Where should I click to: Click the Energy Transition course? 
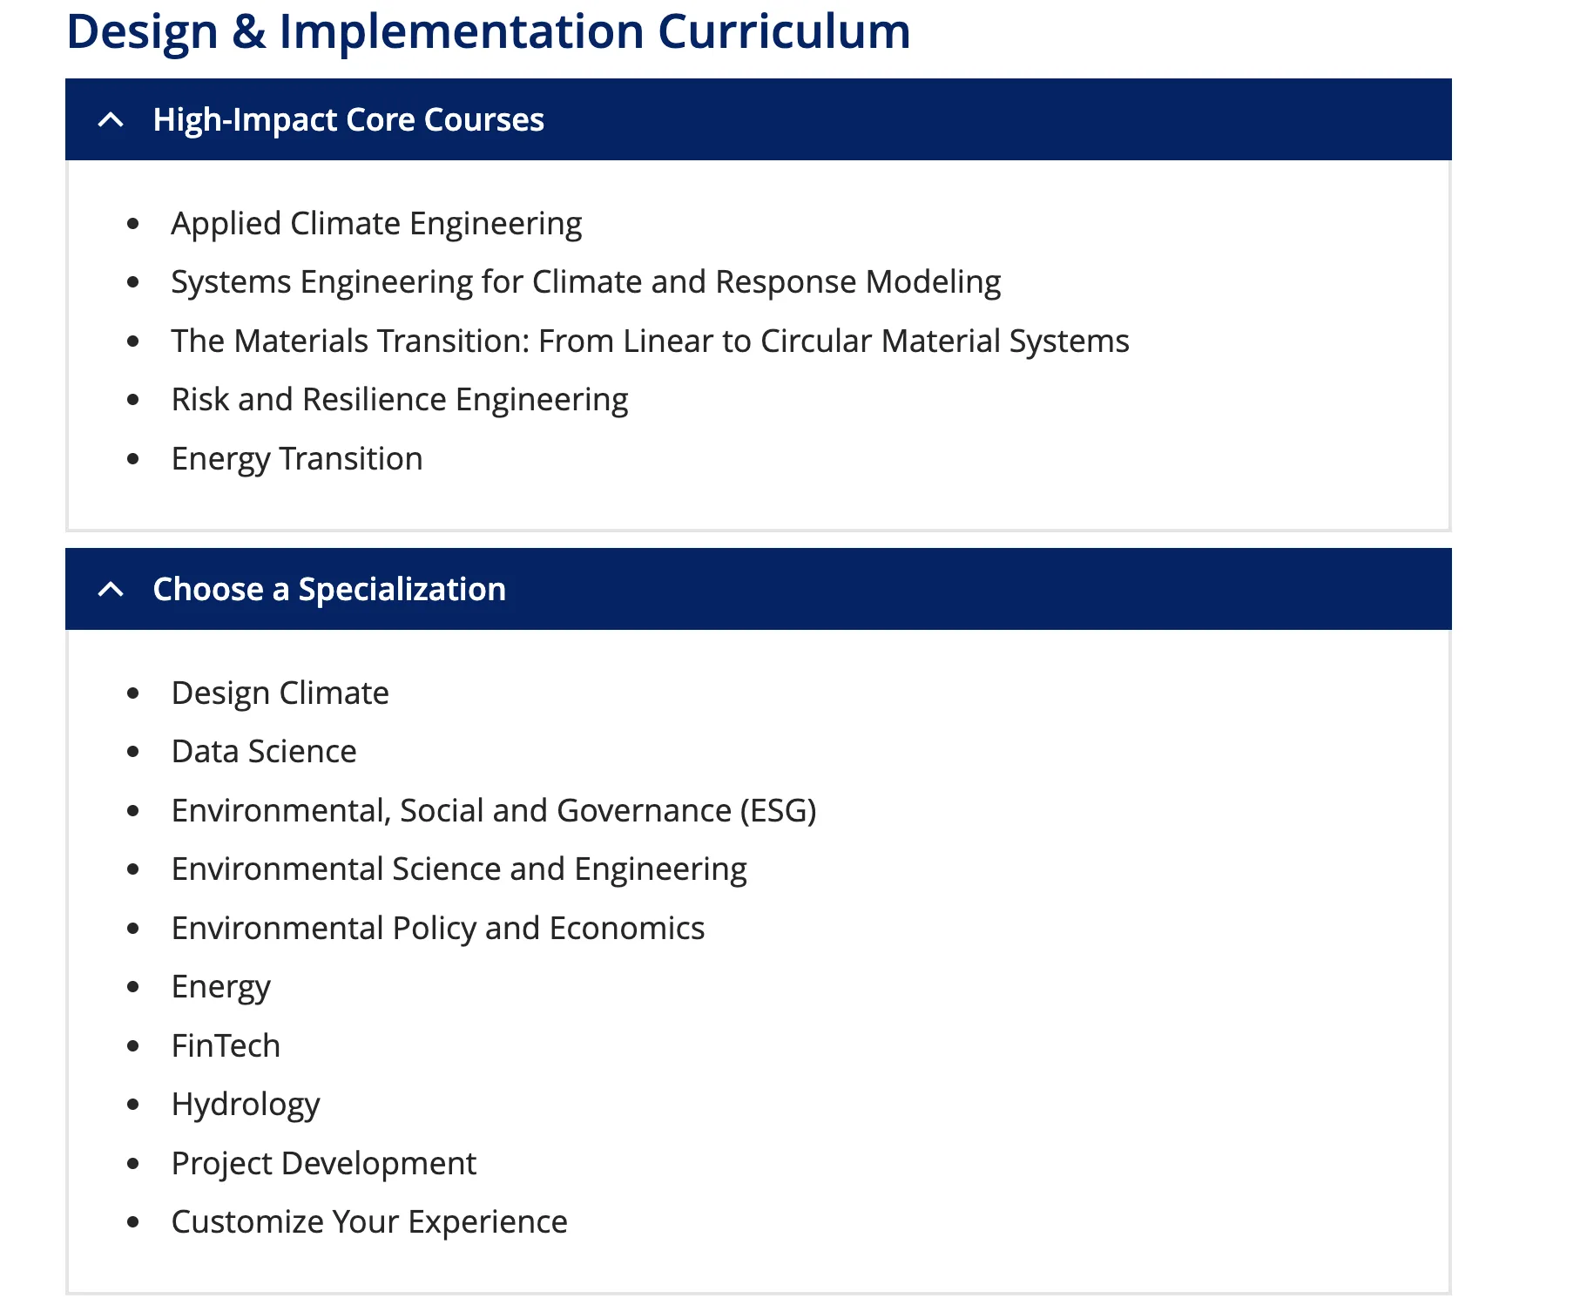point(296,459)
